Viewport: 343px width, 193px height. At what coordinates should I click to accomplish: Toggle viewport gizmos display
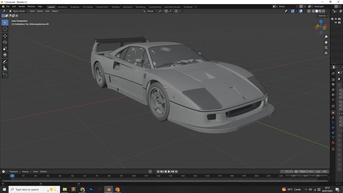pyautogui.click(x=293, y=11)
